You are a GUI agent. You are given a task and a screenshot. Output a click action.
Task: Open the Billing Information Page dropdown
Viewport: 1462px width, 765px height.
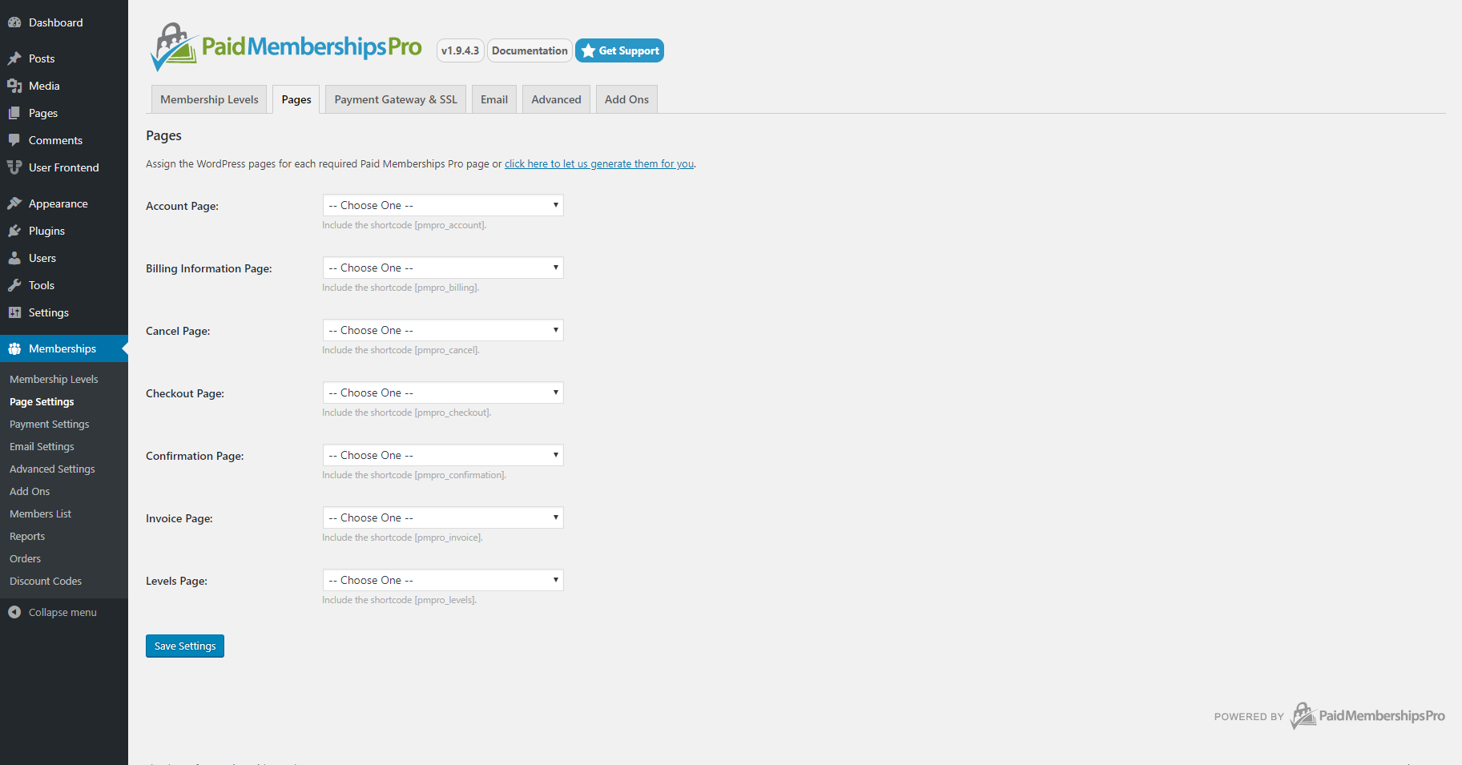(x=443, y=268)
